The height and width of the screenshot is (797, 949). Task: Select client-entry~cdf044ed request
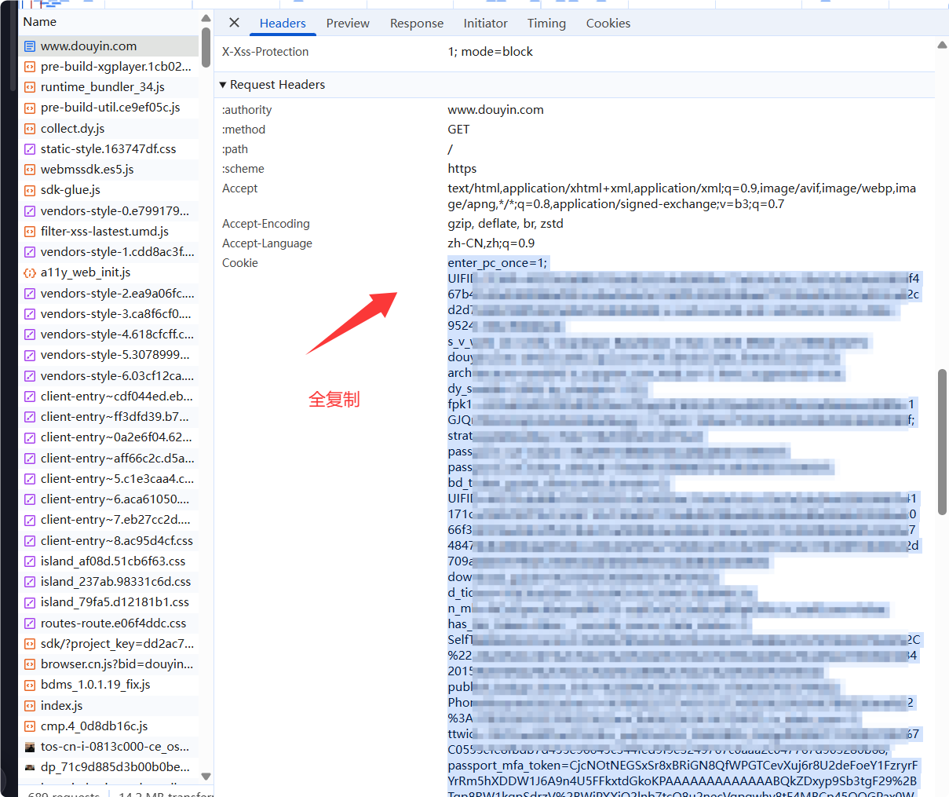click(108, 397)
